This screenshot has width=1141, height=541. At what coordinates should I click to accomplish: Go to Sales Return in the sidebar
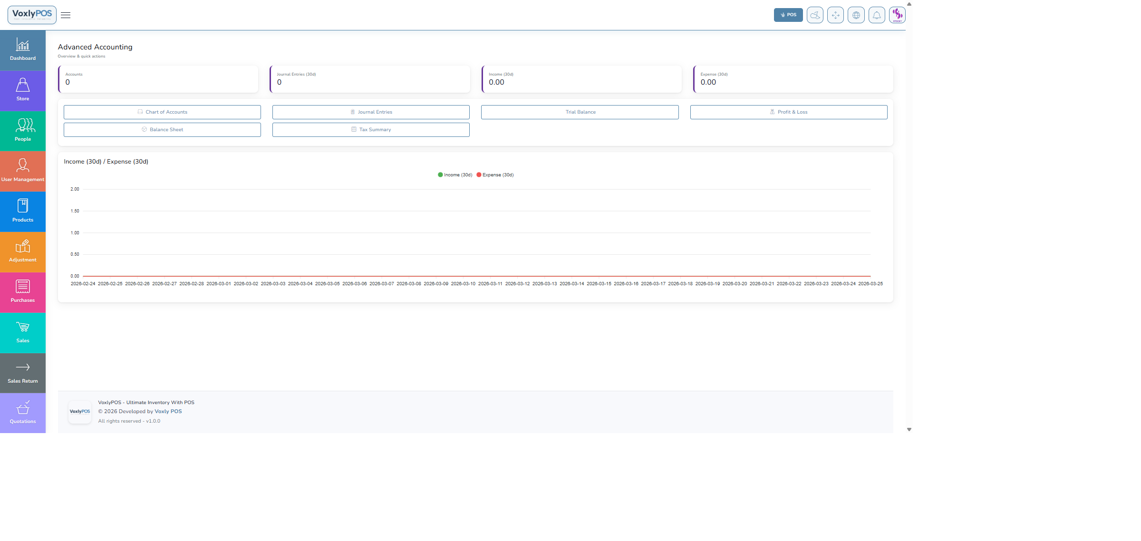pos(22,368)
